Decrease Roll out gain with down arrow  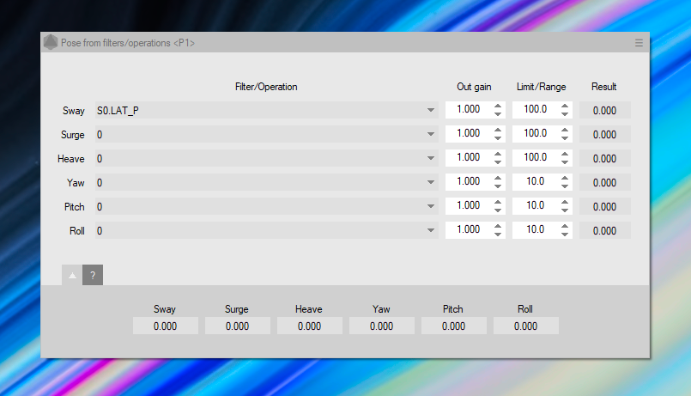click(x=498, y=235)
